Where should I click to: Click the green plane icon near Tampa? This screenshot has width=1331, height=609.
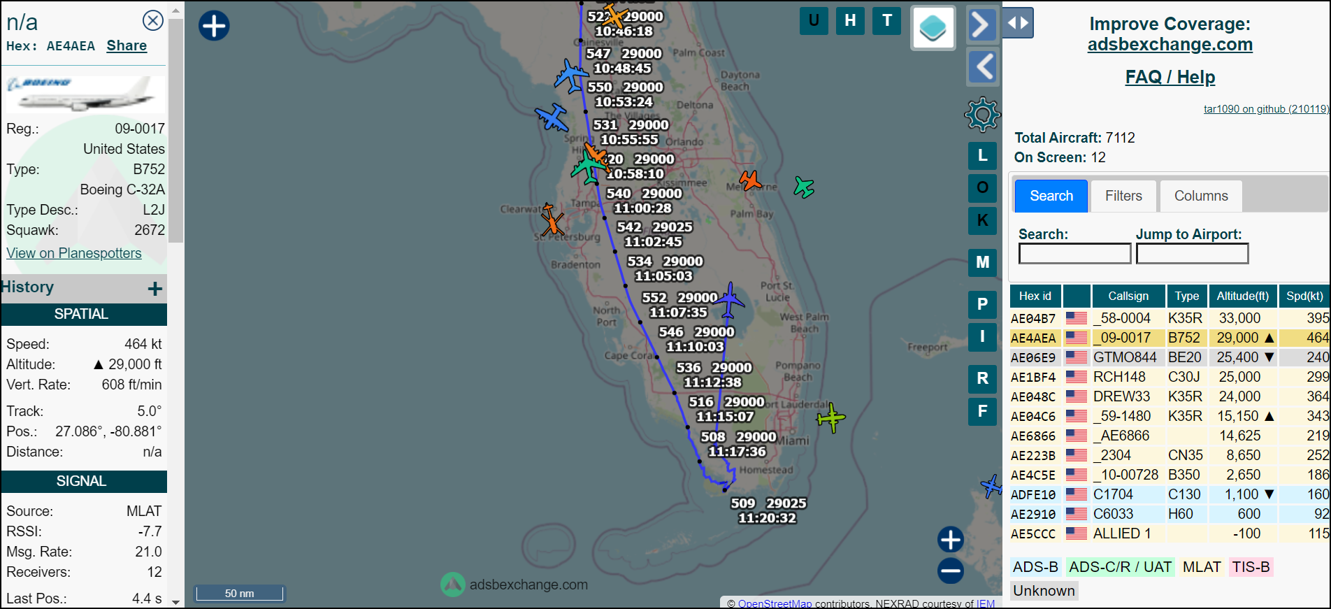click(x=588, y=166)
